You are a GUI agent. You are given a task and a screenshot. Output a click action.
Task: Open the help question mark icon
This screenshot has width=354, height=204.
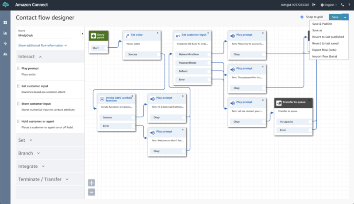click(349, 5)
